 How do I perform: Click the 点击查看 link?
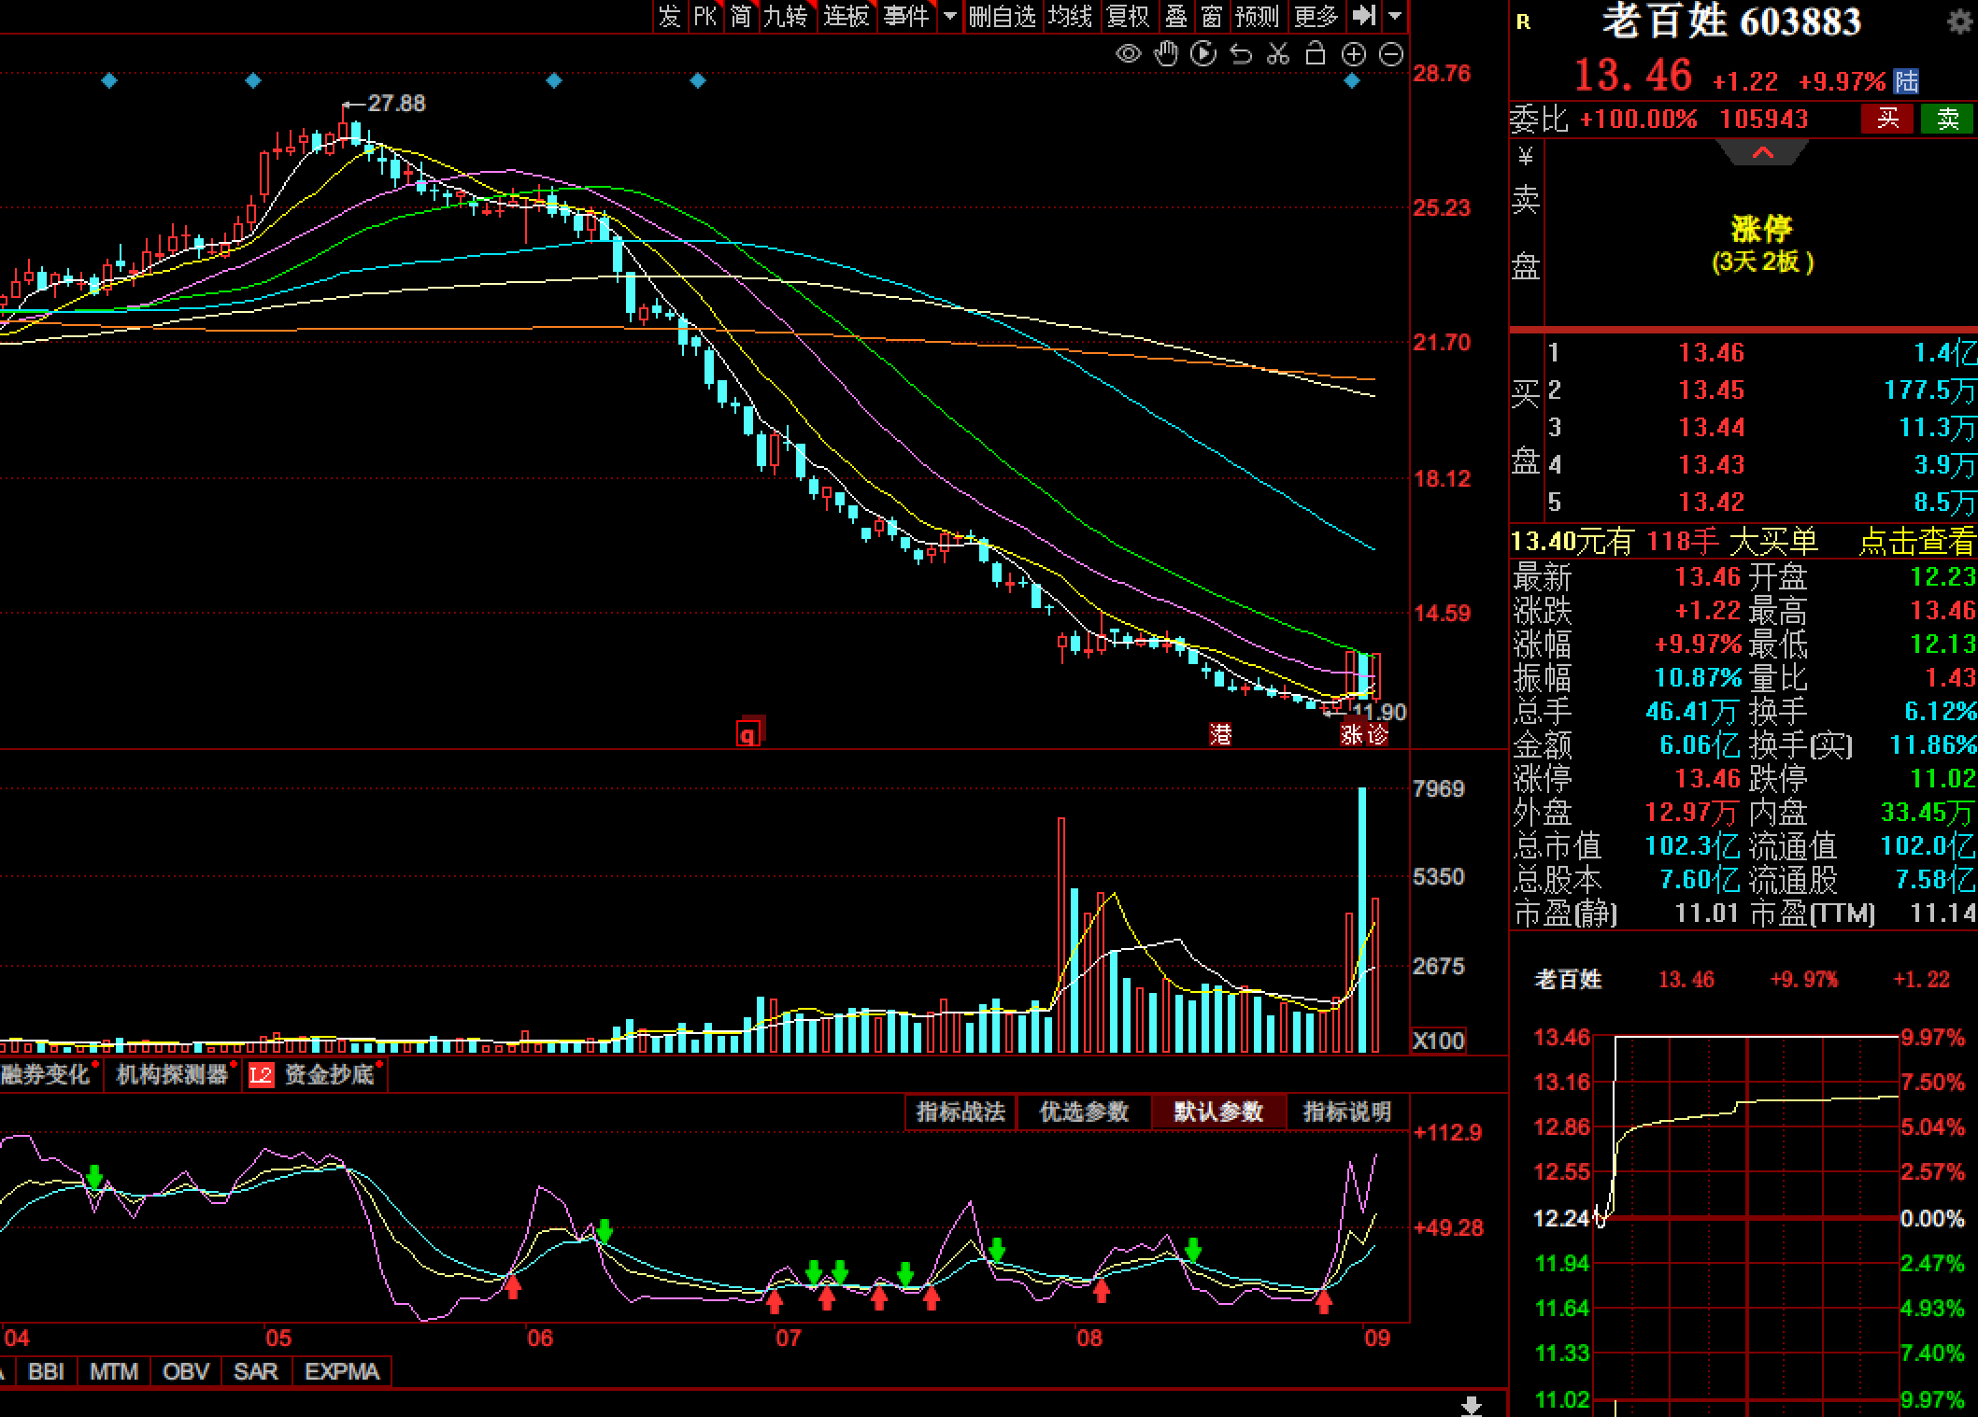1916,541
